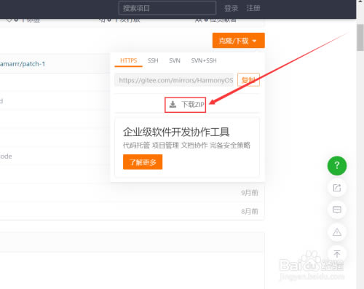Click the 了解更多 orange button

tap(143, 162)
